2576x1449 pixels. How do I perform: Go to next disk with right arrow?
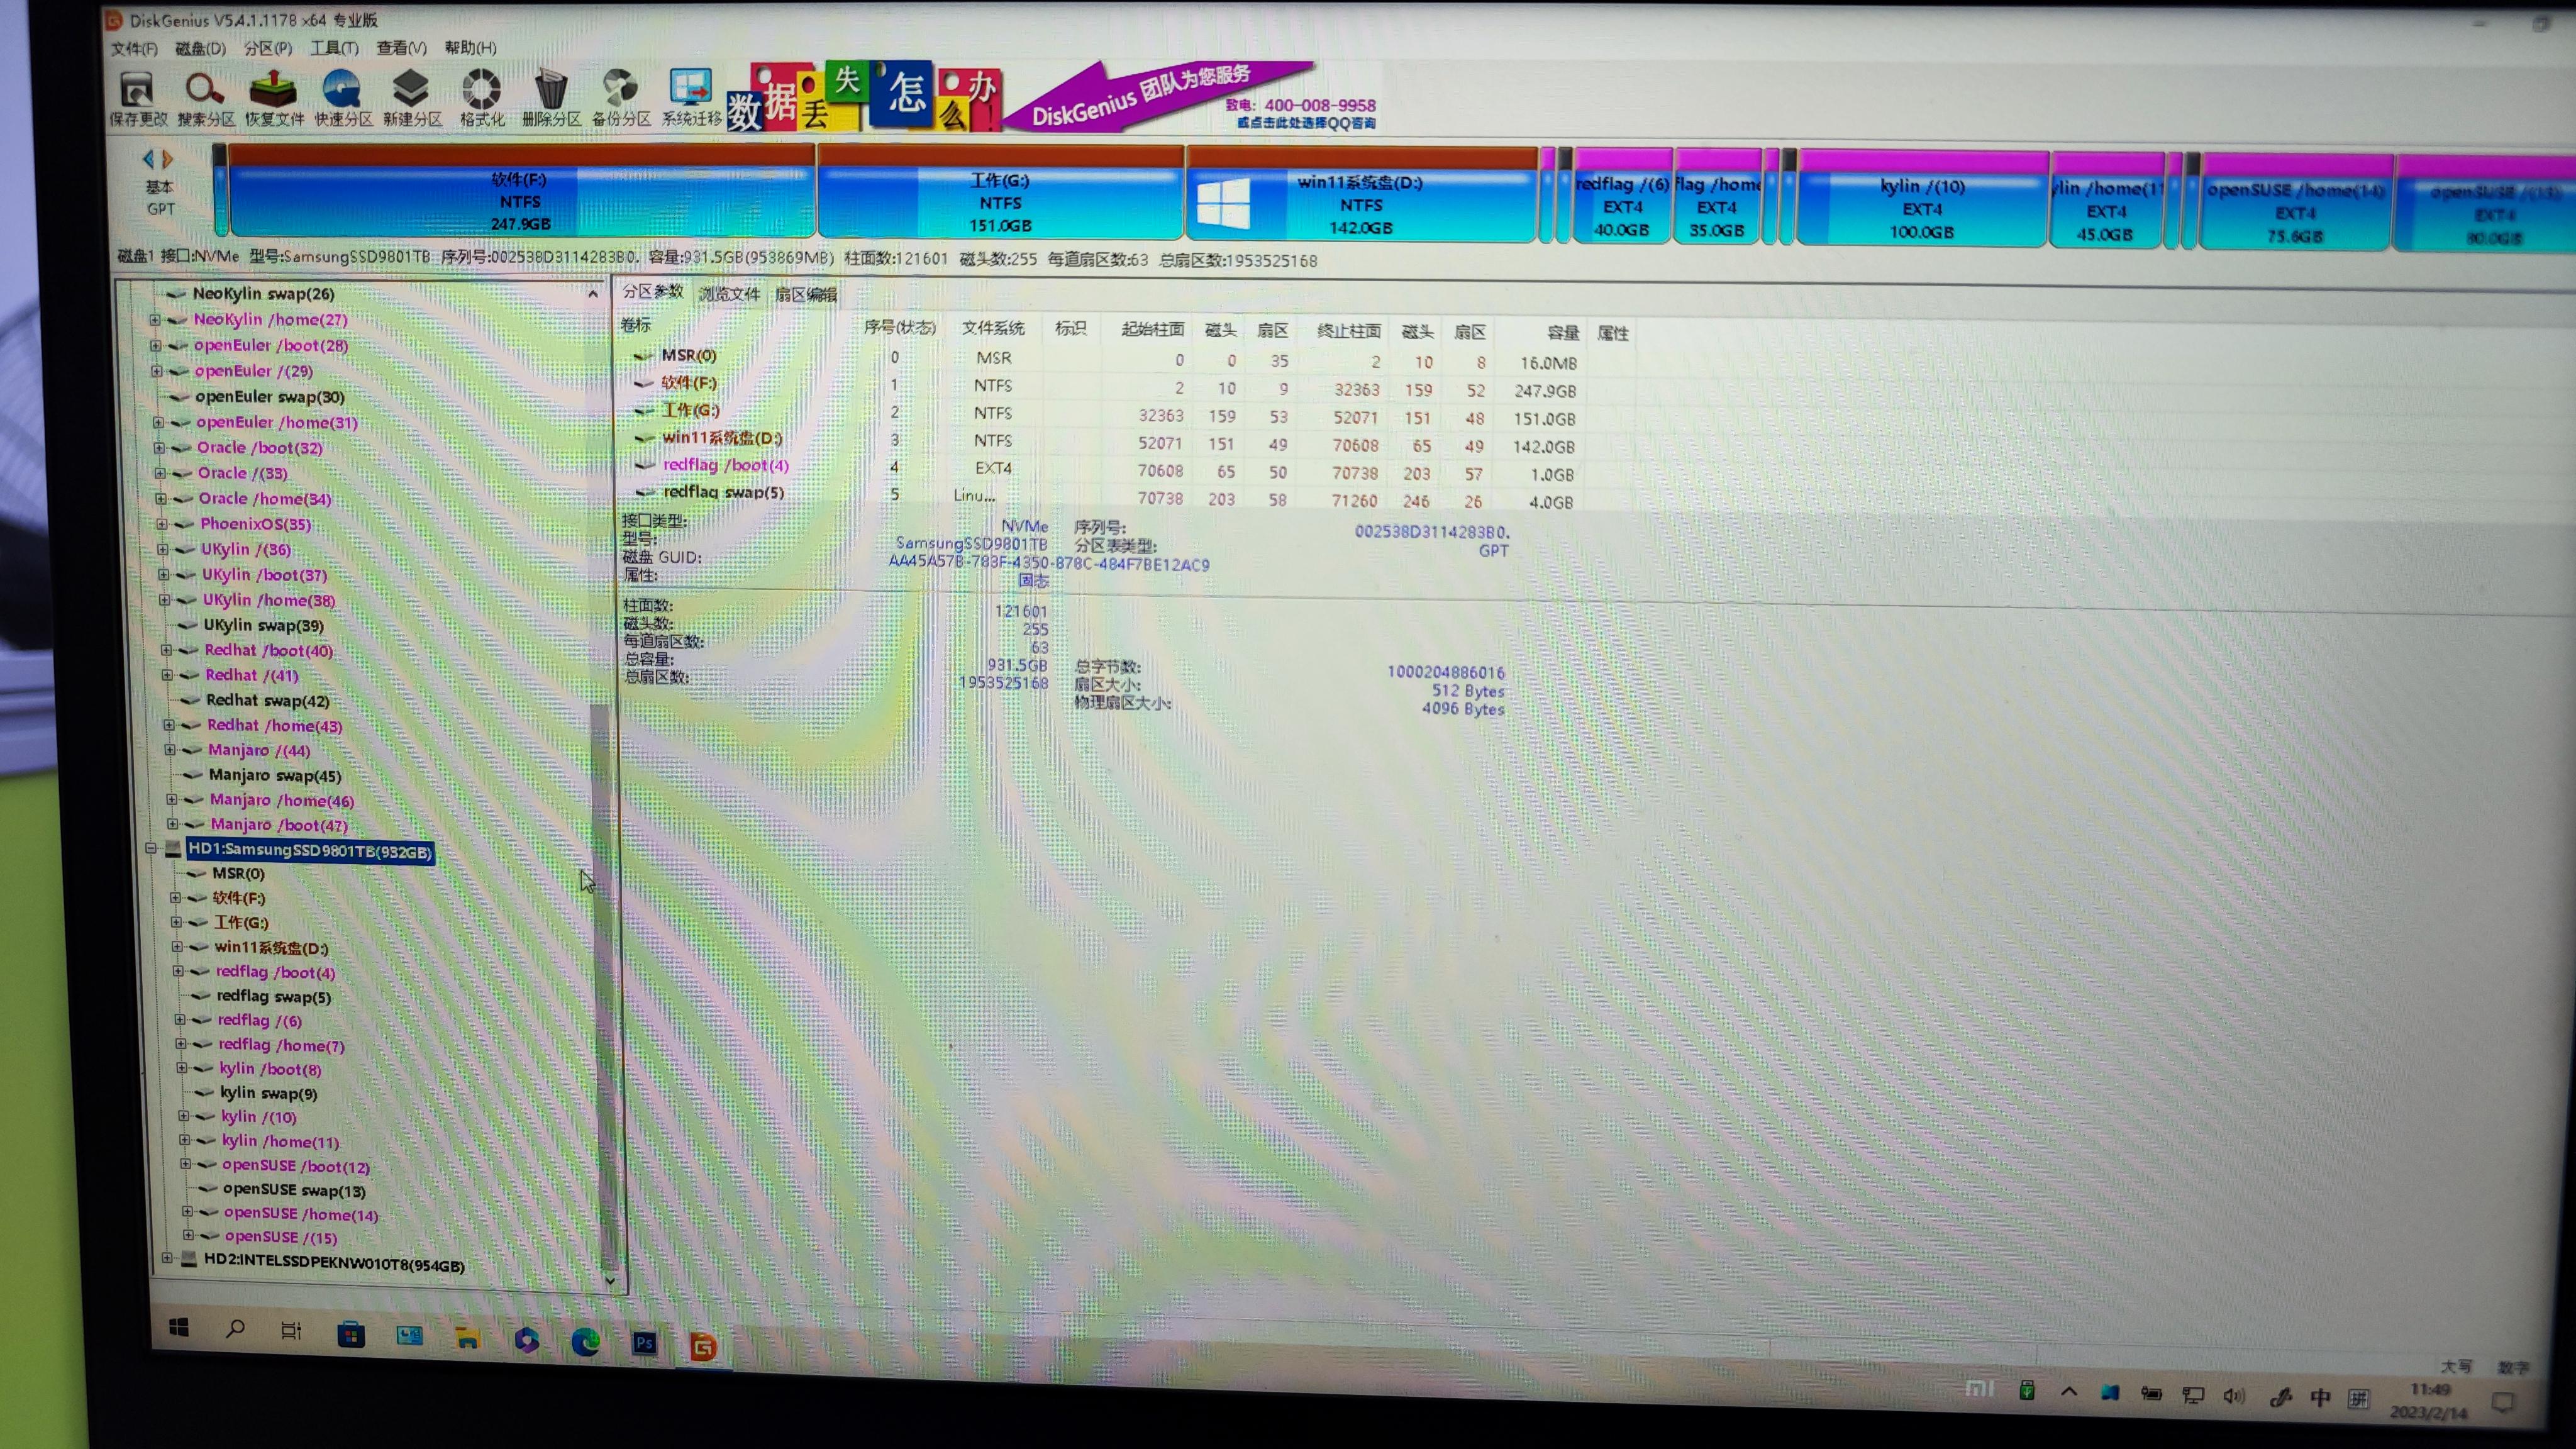click(167, 159)
